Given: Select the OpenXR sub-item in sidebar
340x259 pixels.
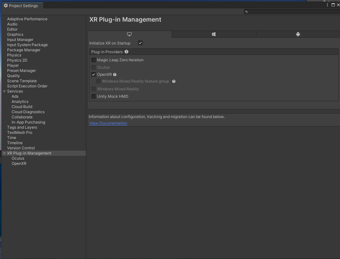Looking at the screenshot, I should [x=19, y=164].
